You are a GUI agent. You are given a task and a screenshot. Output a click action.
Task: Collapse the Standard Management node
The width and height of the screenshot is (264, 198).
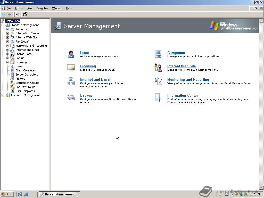[3, 25]
